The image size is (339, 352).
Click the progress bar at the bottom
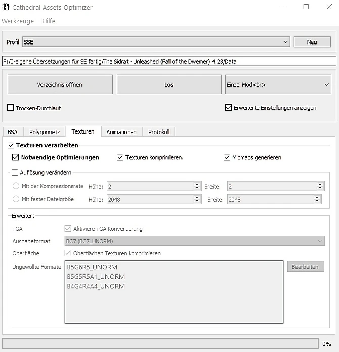pos(160,344)
